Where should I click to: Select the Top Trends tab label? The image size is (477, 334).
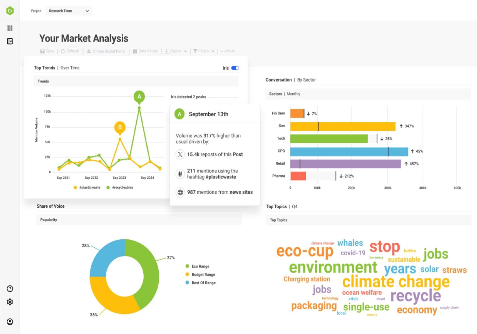click(x=44, y=68)
